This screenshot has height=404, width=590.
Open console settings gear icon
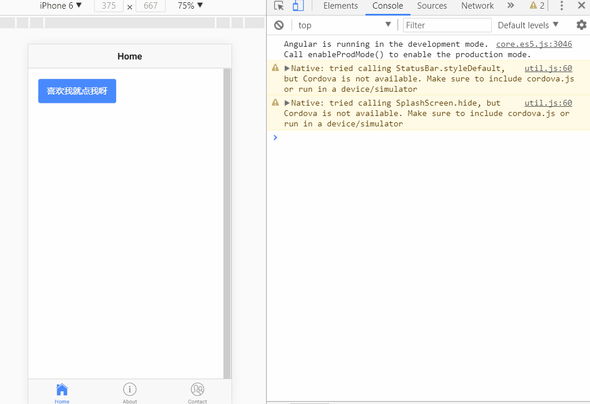tap(581, 25)
